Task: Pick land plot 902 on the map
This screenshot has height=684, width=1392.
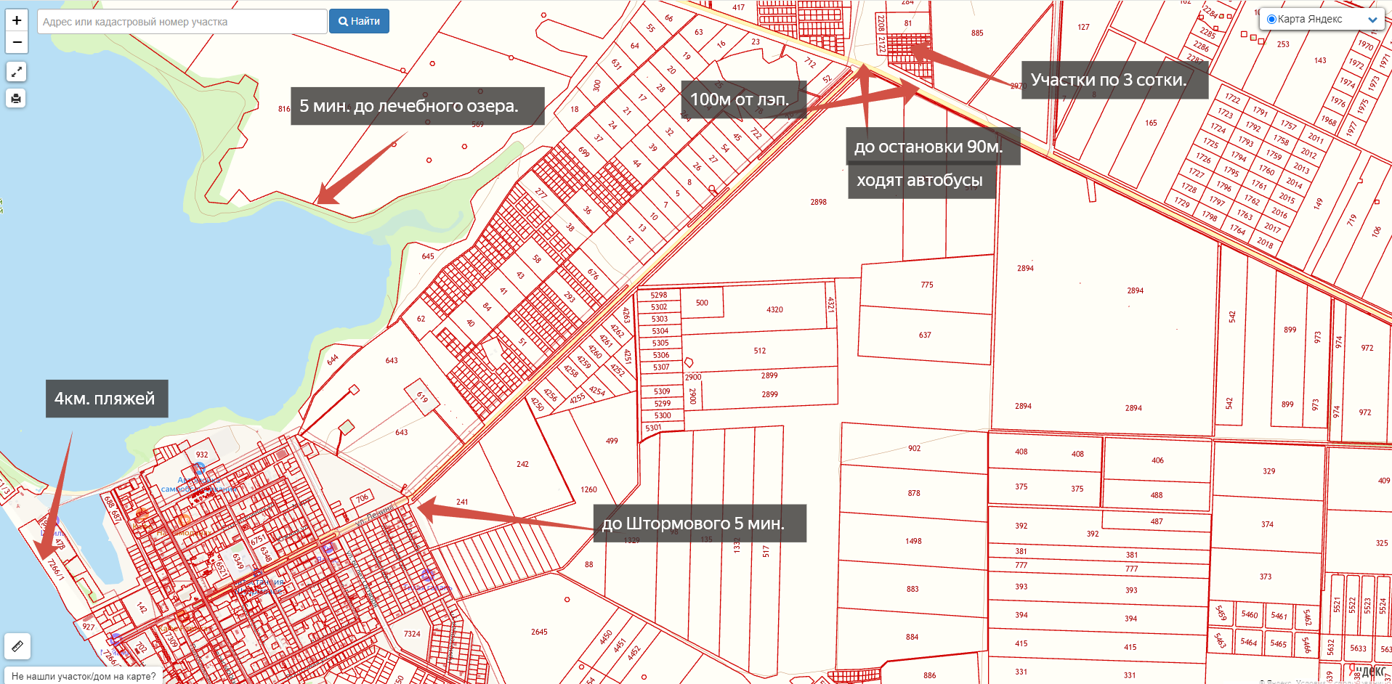Action: [x=914, y=448]
